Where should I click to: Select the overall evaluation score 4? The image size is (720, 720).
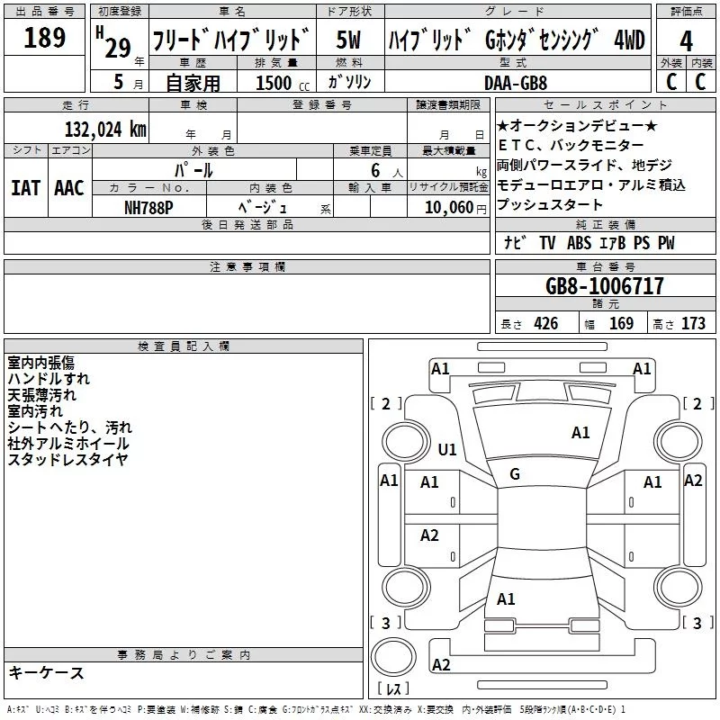click(687, 40)
